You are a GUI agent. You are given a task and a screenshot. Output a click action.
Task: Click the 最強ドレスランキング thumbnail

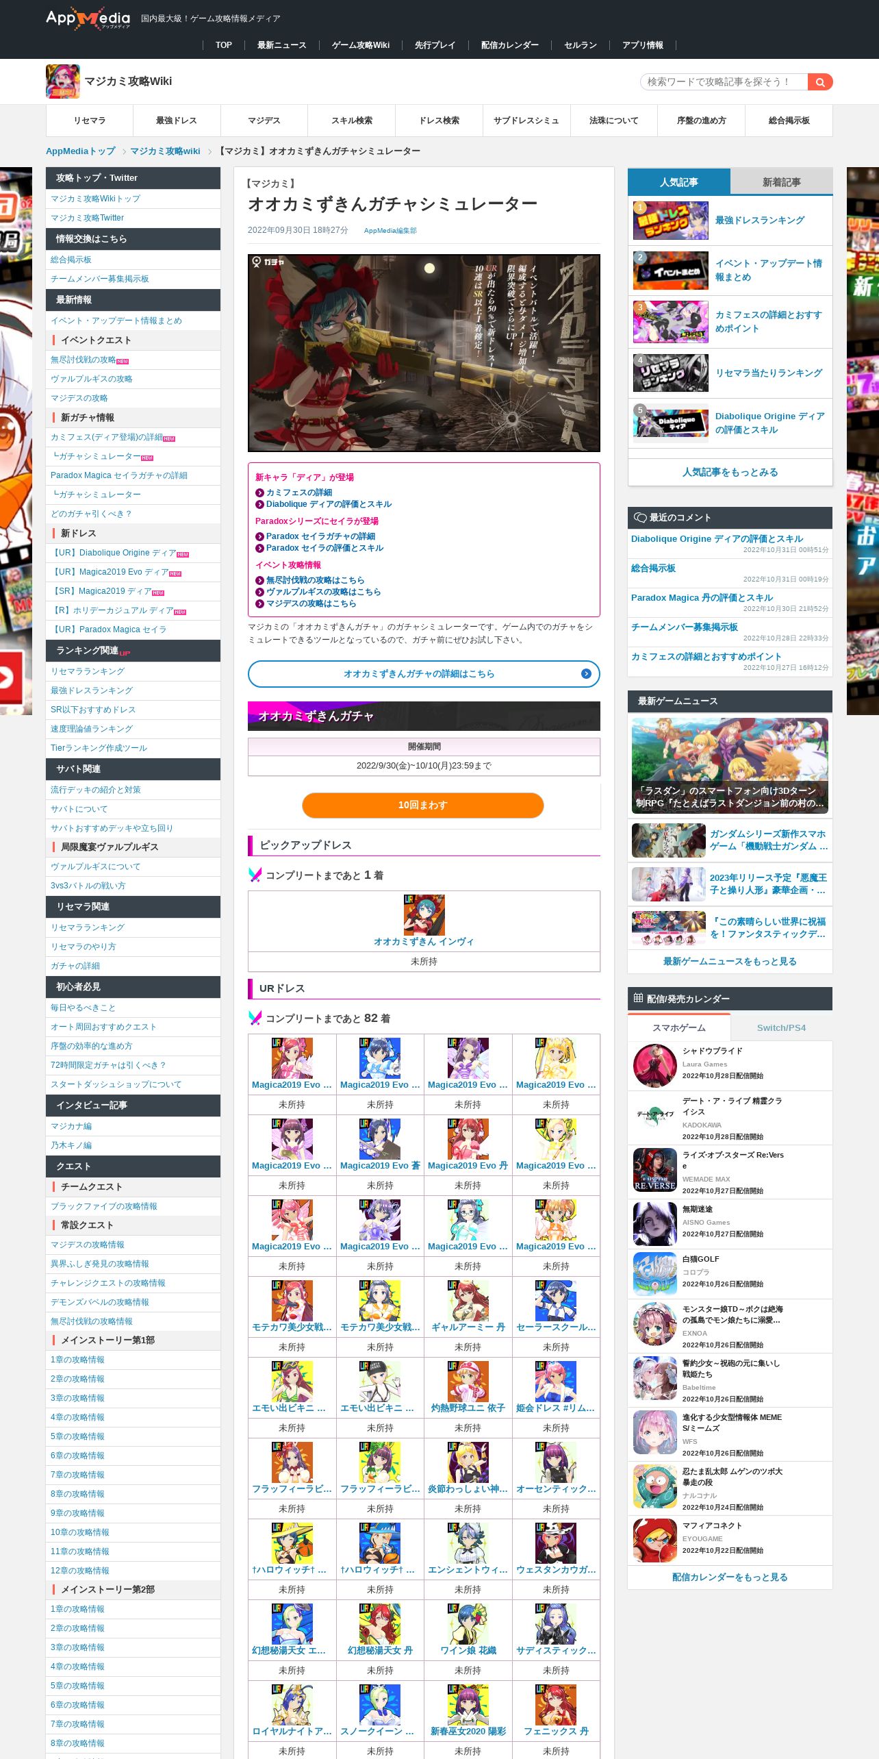[670, 220]
